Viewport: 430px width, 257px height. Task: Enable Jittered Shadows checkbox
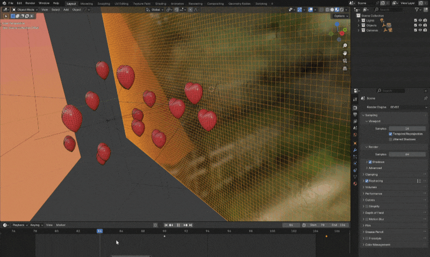[x=390, y=139]
